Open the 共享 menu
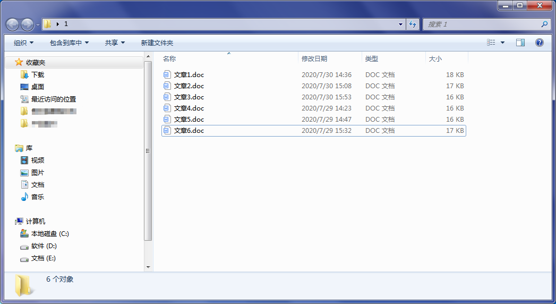Image resolution: width=556 pixels, height=304 pixels. click(115, 43)
